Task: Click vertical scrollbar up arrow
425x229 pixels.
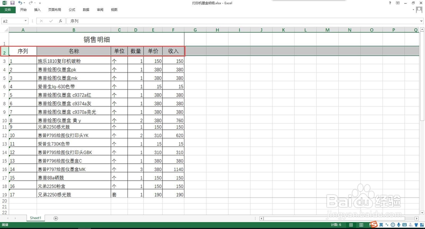Action: click(422, 29)
